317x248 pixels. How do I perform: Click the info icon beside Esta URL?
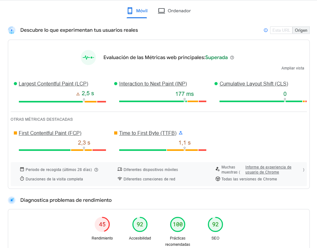(266, 30)
